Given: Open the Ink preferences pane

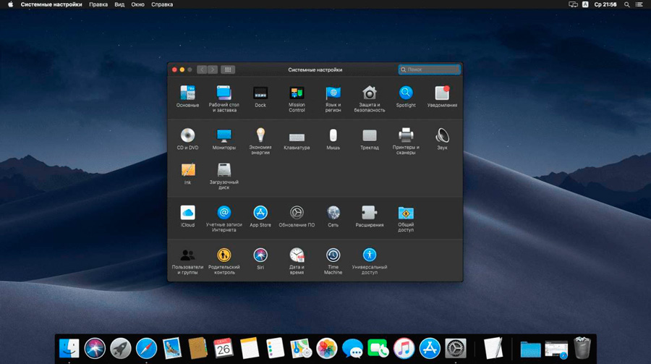Looking at the screenshot, I should tap(187, 174).
